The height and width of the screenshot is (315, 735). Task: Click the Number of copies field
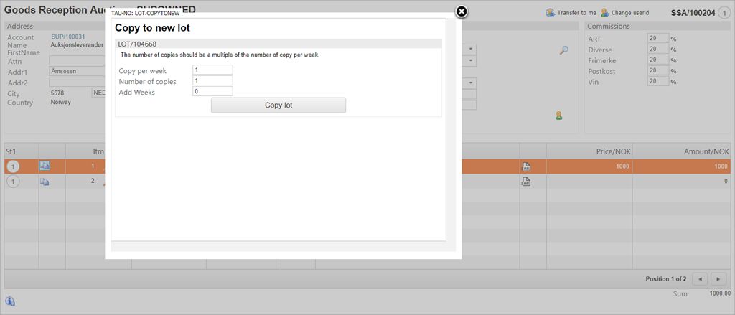[212, 81]
